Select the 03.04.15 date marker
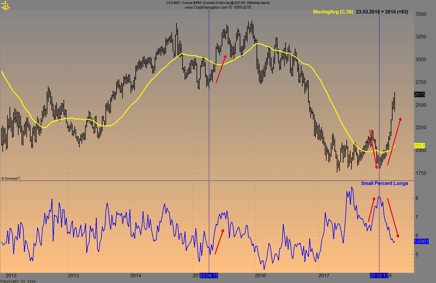 tap(209, 276)
